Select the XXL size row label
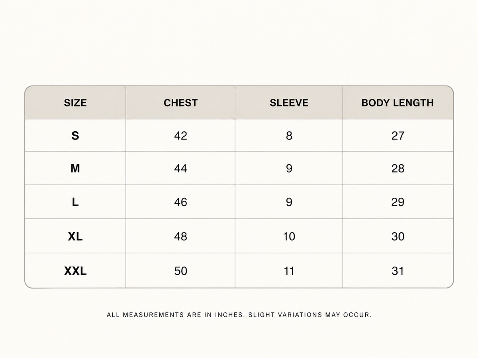478x358 pixels. (75, 271)
